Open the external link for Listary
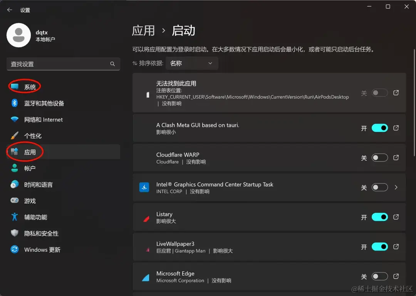 point(396,217)
